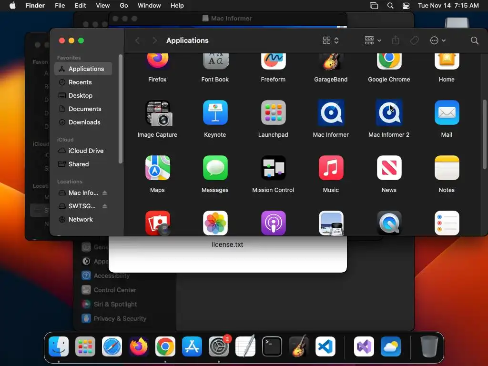This screenshot has width=488, height=366.
Task: Go forward with the Finder forward arrow
Action: click(155, 41)
